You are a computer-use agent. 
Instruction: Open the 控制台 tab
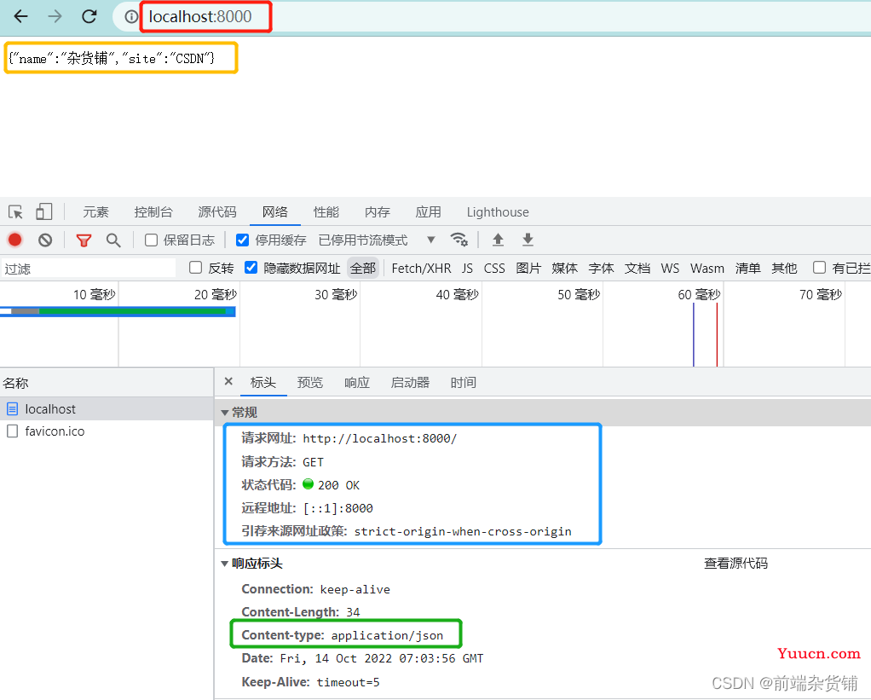click(x=153, y=211)
